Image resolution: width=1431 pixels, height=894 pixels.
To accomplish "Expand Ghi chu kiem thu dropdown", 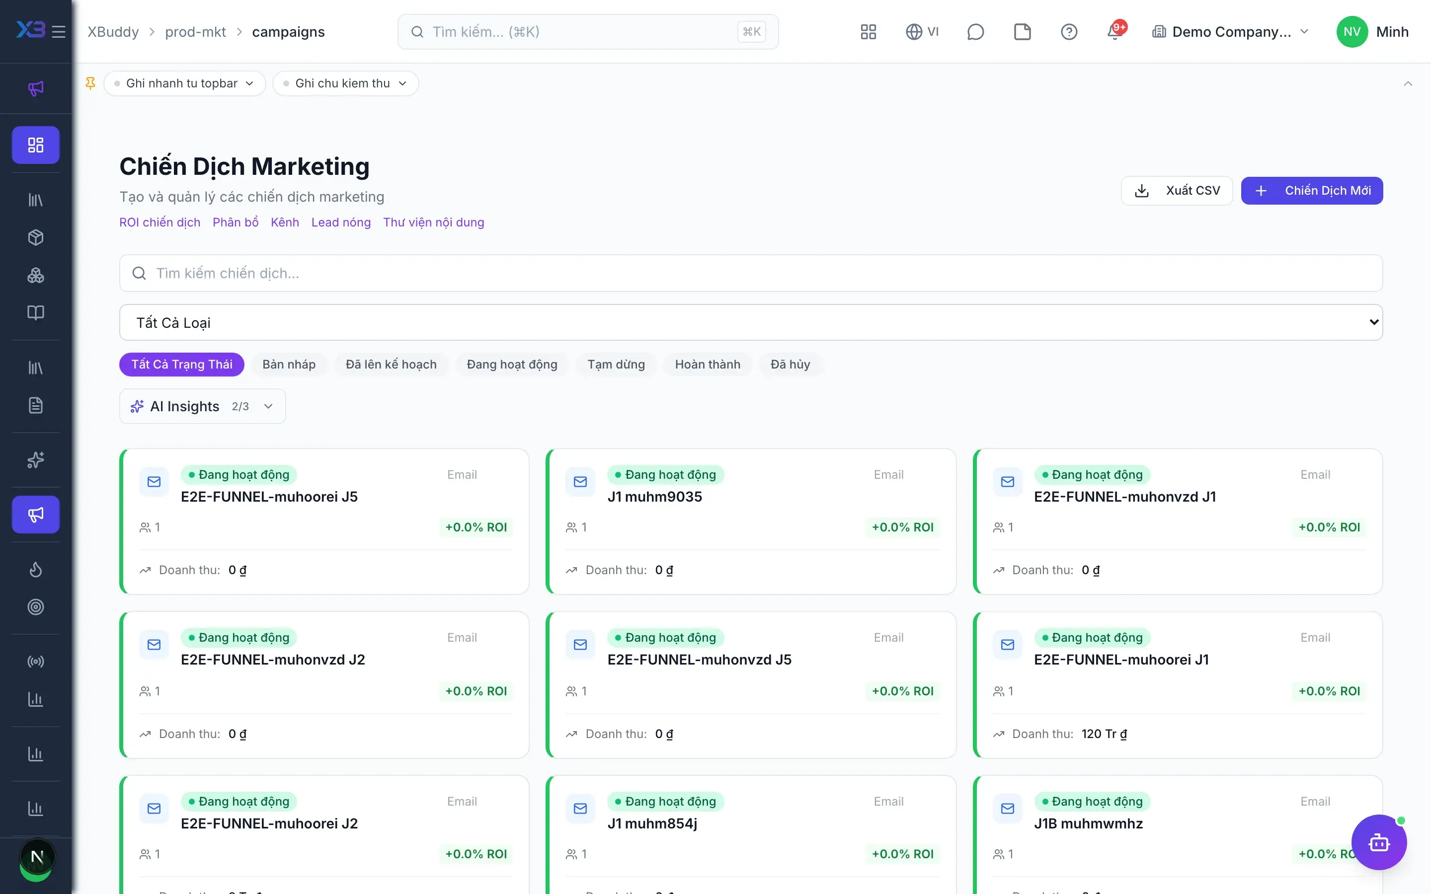I will click(345, 83).
